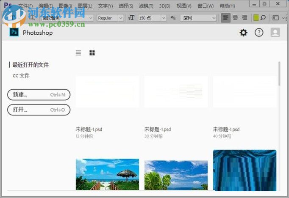Open the 视图(V) menu
Viewport: 289px width, 198px height.
(x=184, y=6)
